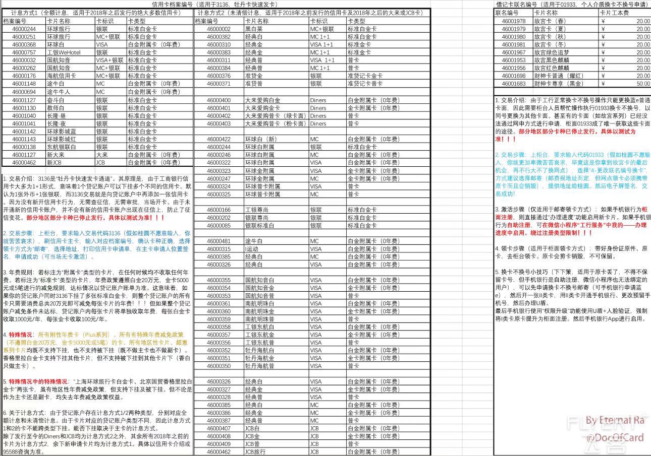Select the cell 大来爱购普卡（绿卡面）

pos(276,115)
